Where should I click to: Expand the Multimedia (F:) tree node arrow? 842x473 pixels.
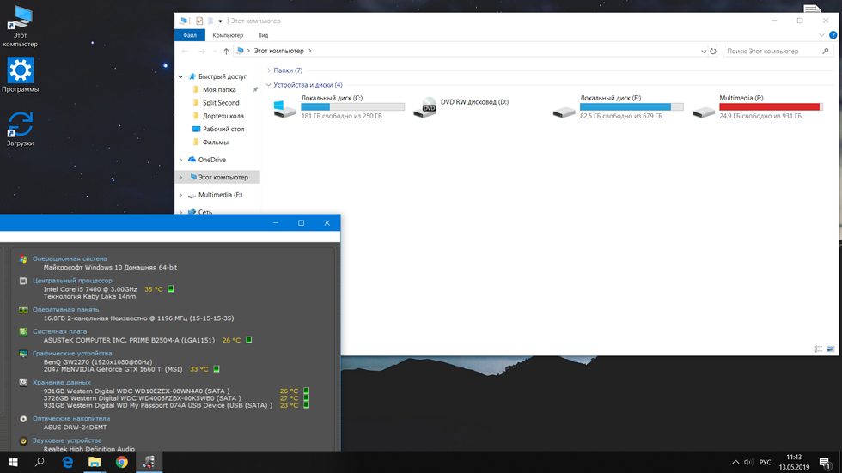(181, 195)
